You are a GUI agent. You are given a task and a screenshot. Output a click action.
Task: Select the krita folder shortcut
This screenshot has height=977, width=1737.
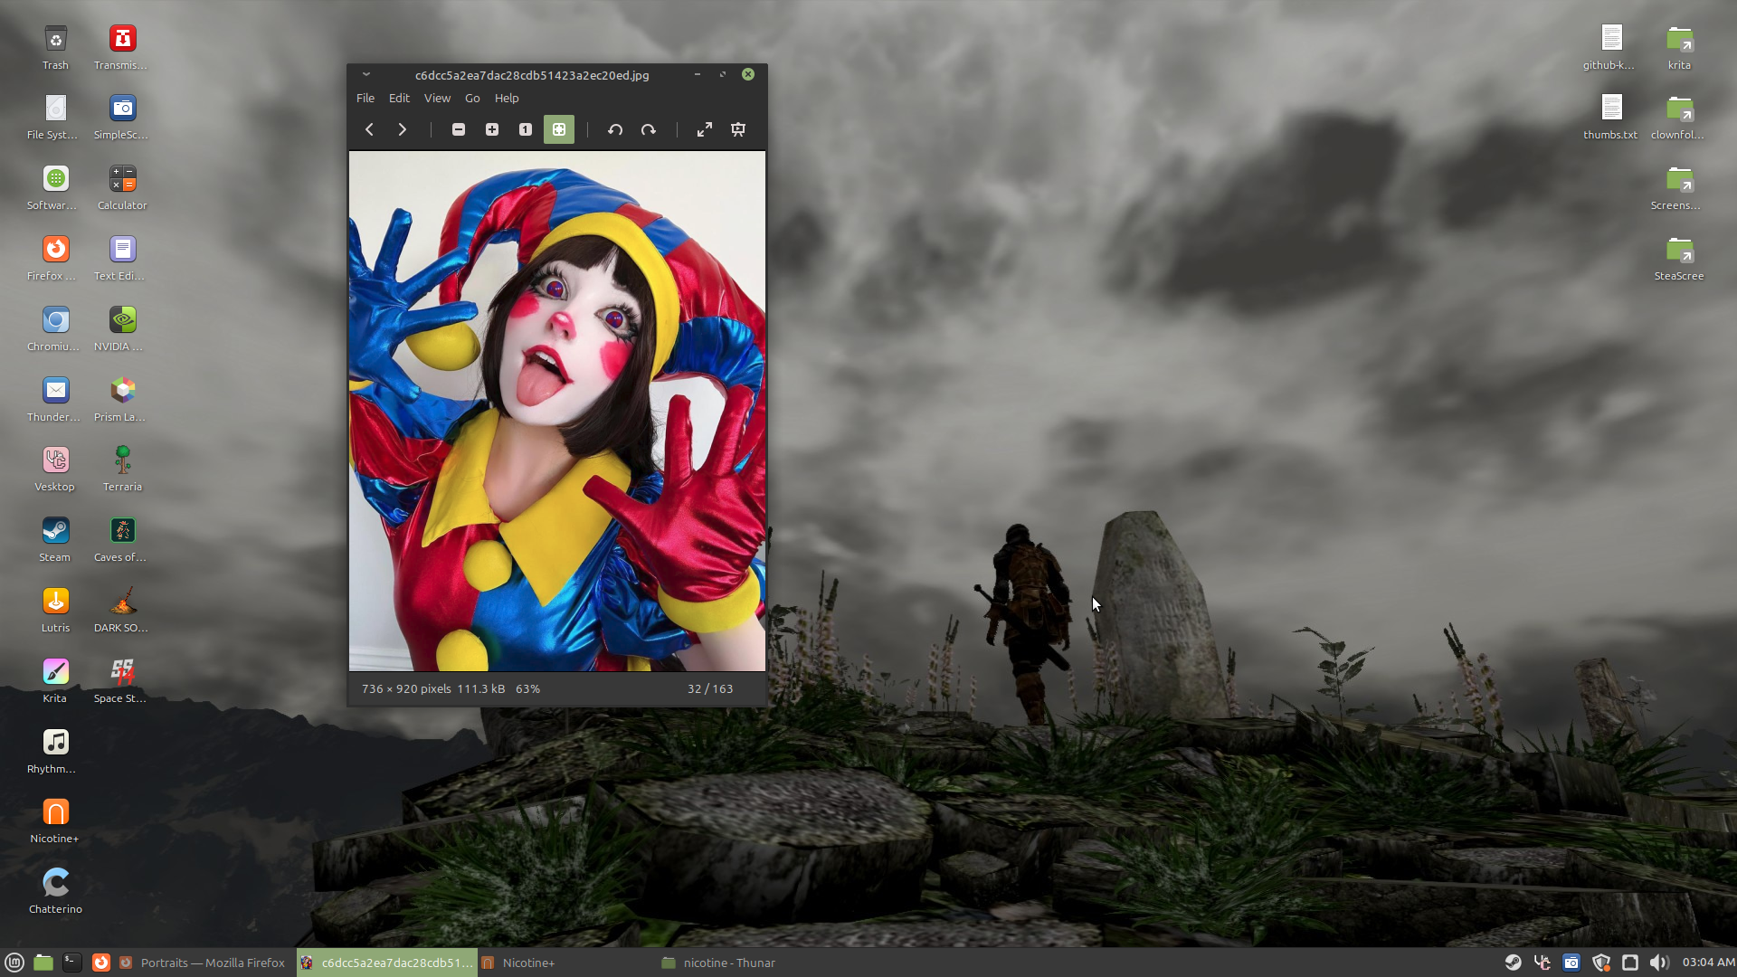coord(1679,47)
